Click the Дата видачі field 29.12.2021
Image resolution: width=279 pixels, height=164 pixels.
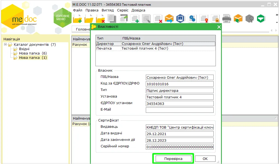click(x=179, y=134)
